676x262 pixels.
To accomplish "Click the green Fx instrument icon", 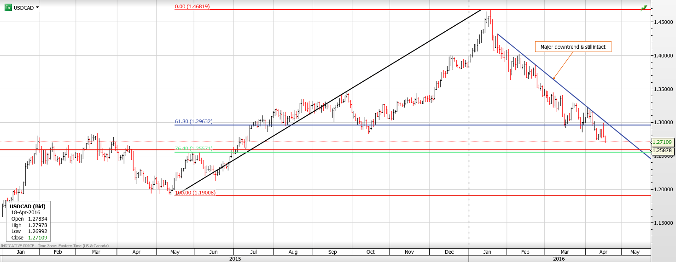I will pos(8,7).
